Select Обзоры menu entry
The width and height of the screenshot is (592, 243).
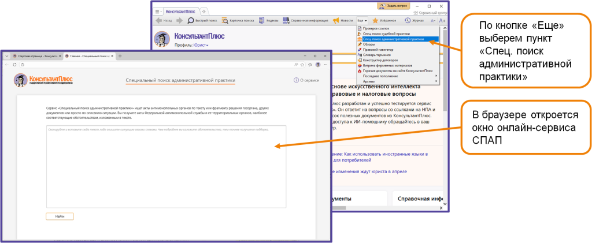398,44
